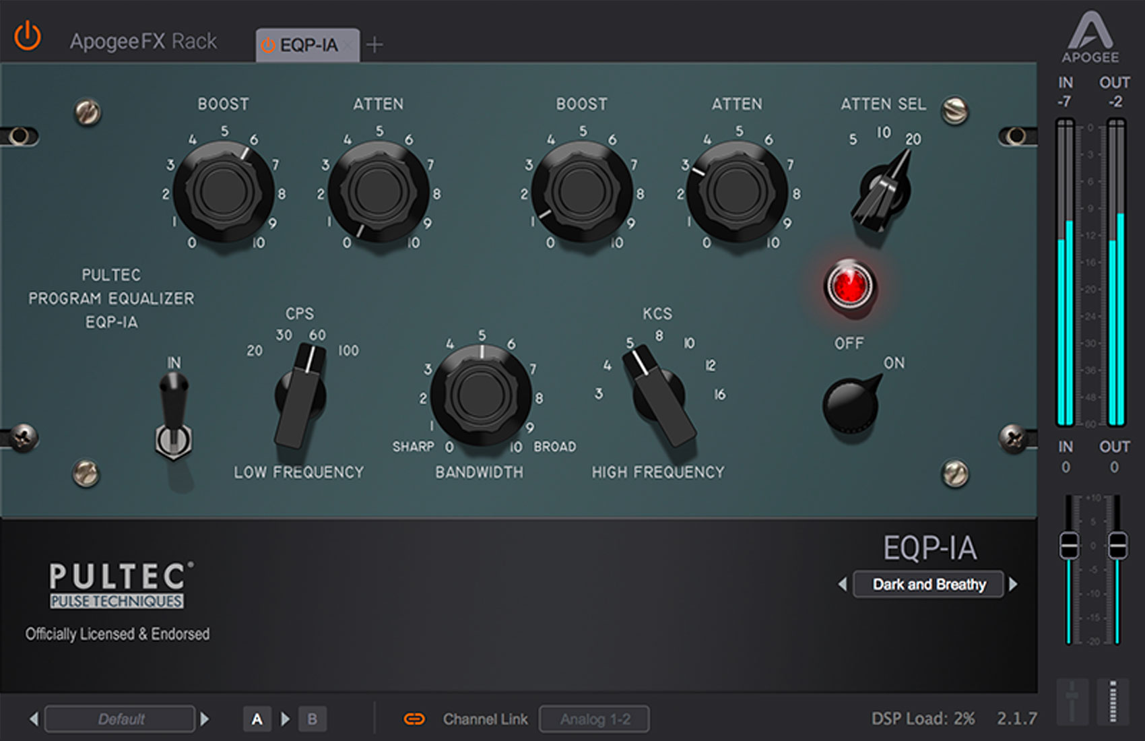Screen dimensions: 1145x741
Task: Copy A to B with arrow
Action: [x=285, y=719]
